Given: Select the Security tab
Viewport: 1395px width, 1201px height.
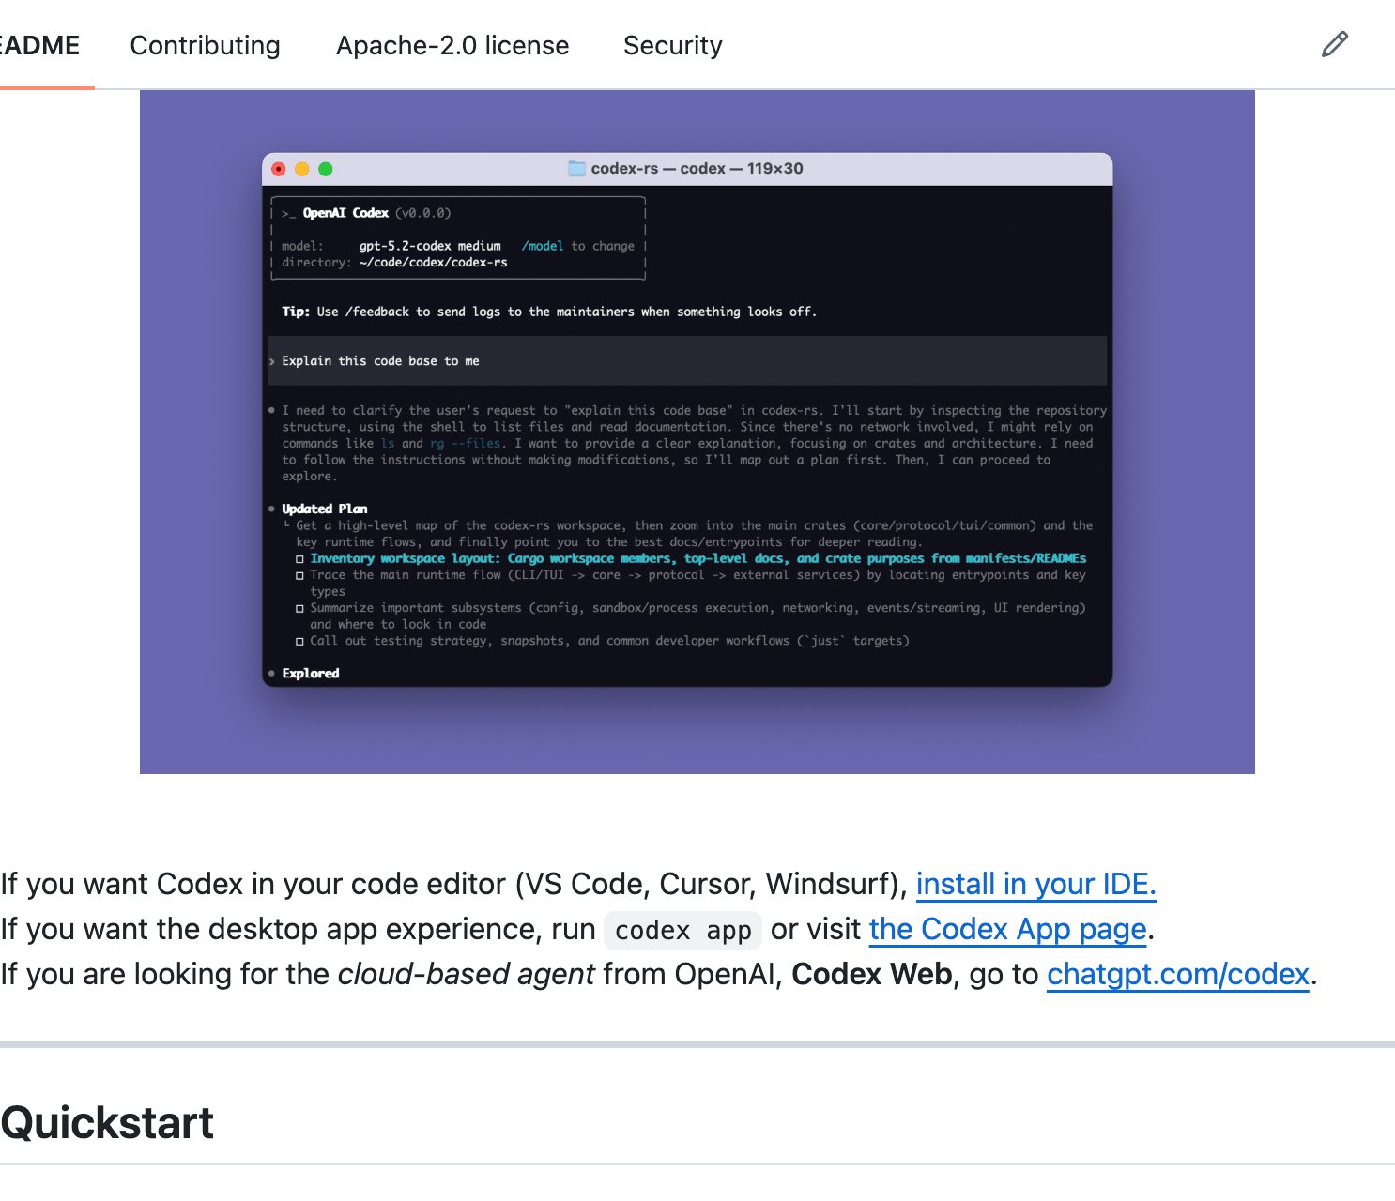Looking at the screenshot, I should click(x=673, y=45).
